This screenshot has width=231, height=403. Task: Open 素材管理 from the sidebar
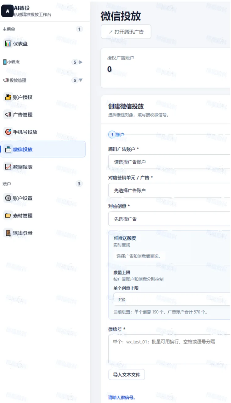43,216
